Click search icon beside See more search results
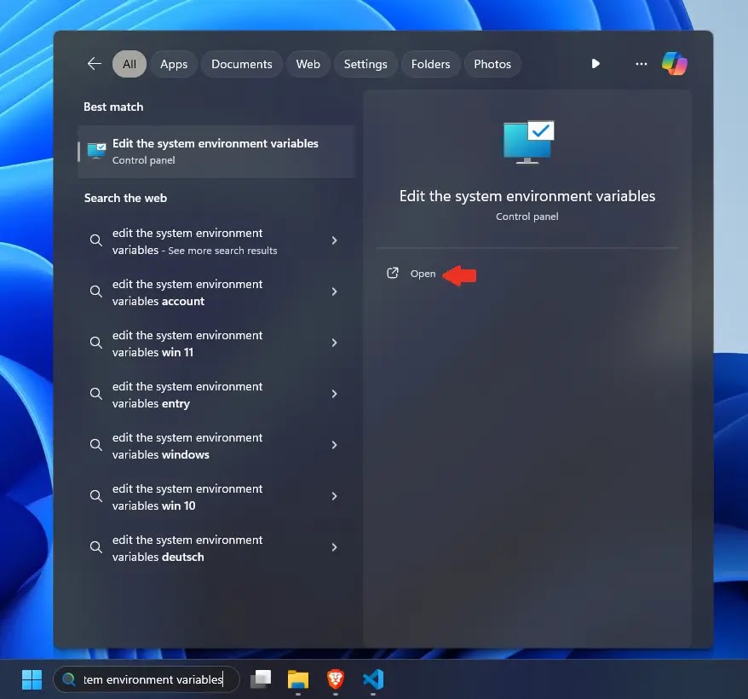 [96, 240]
